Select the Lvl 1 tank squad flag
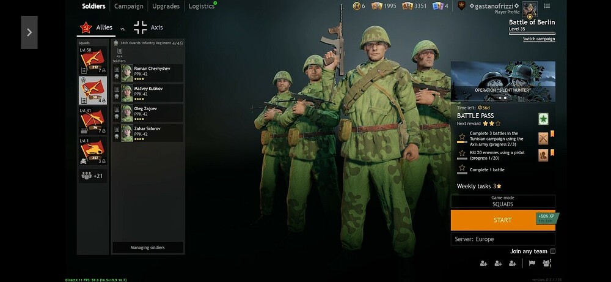 (x=93, y=150)
